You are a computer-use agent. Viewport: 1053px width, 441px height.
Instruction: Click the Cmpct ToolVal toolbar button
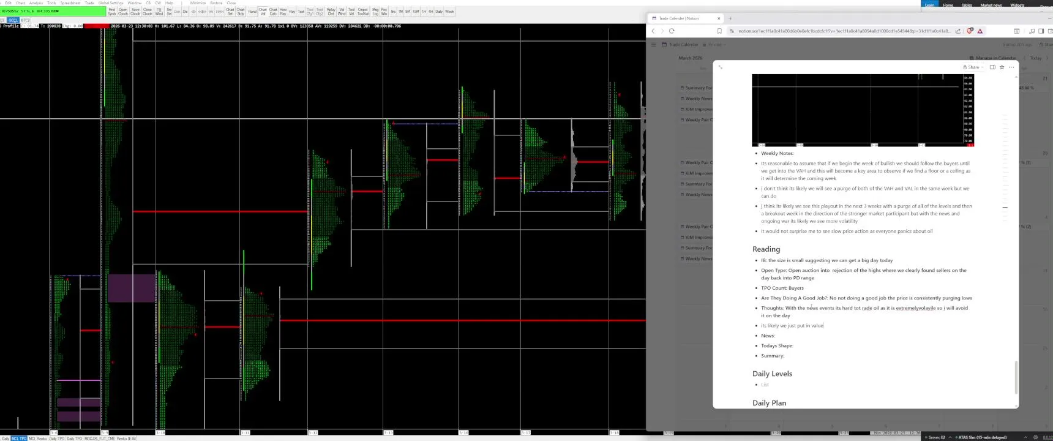tap(362, 12)
